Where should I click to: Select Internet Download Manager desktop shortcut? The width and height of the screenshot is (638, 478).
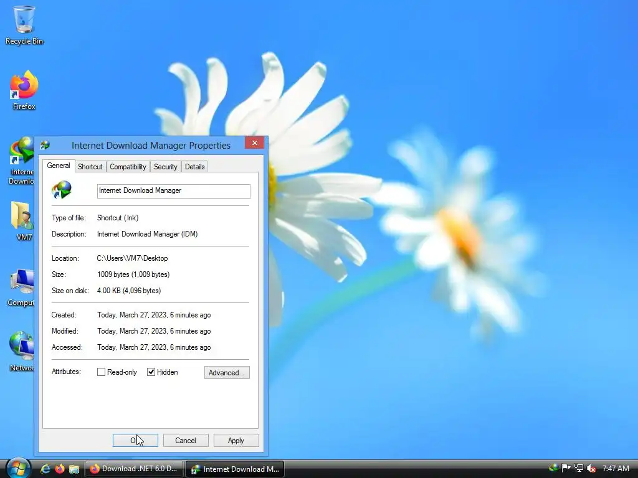21,161
